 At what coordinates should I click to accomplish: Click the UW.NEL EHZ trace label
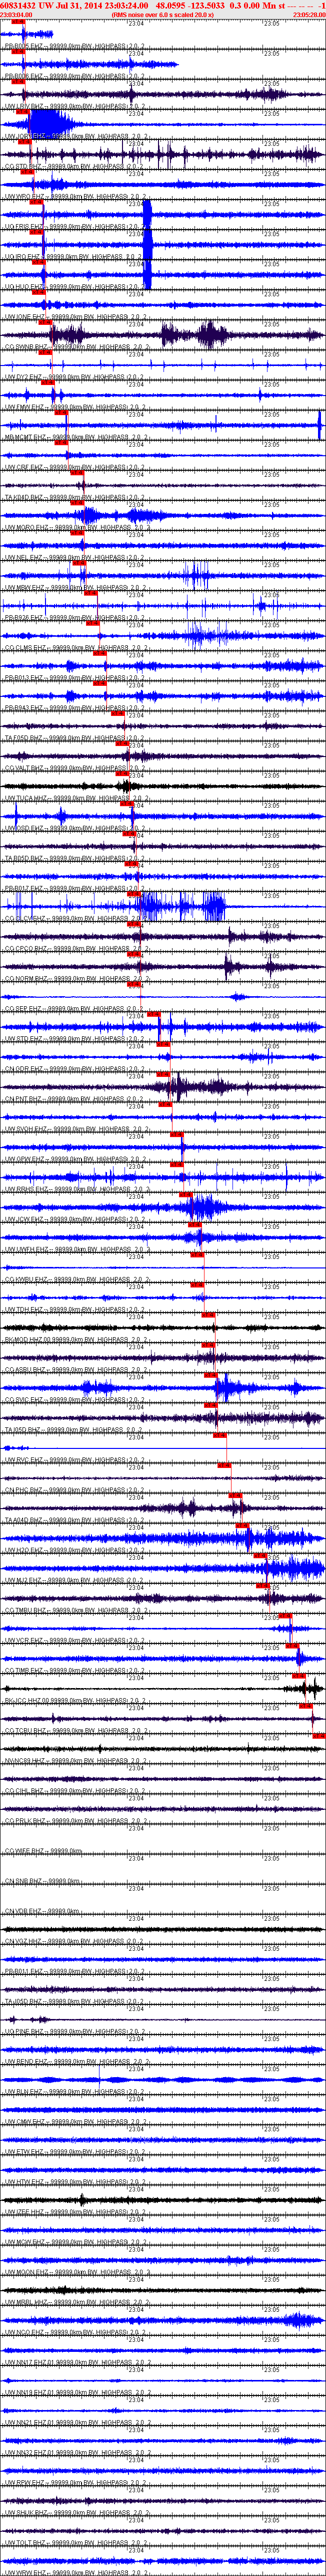pyautogui.click(x=75, y=558)
